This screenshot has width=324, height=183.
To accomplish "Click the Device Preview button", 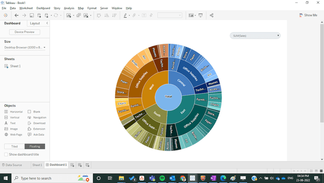I will 25,32.
